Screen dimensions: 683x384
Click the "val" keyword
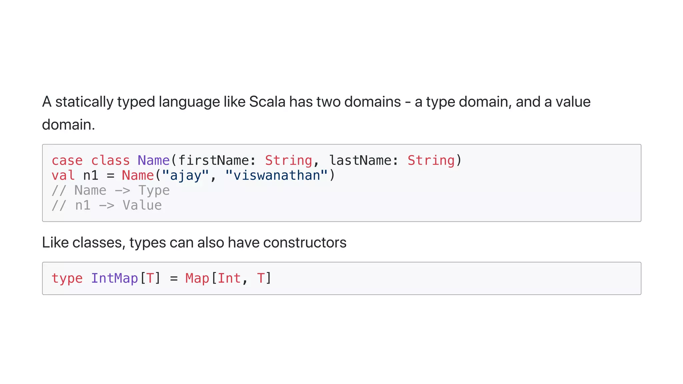pos(63,176)
